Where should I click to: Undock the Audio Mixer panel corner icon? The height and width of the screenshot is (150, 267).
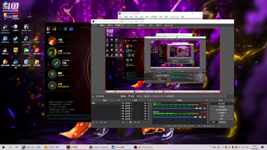pyautogui.click(x=207, y=100)
